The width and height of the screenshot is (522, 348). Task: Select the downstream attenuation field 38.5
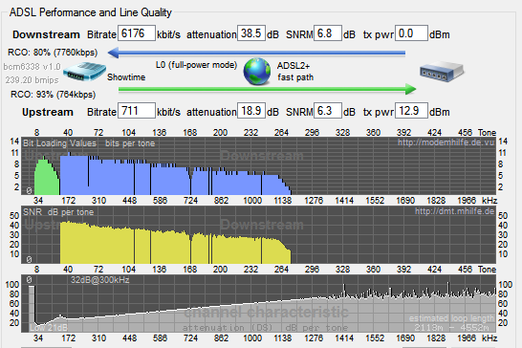[x=251, y=33]
